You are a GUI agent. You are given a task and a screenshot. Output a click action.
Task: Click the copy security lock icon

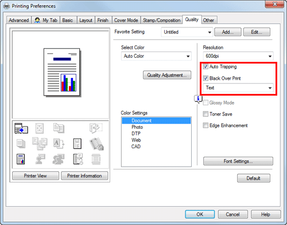coord(96,144)
